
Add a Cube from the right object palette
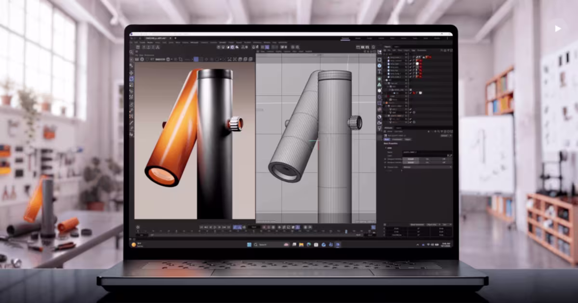pyautogui.click(x=380, y=60)
